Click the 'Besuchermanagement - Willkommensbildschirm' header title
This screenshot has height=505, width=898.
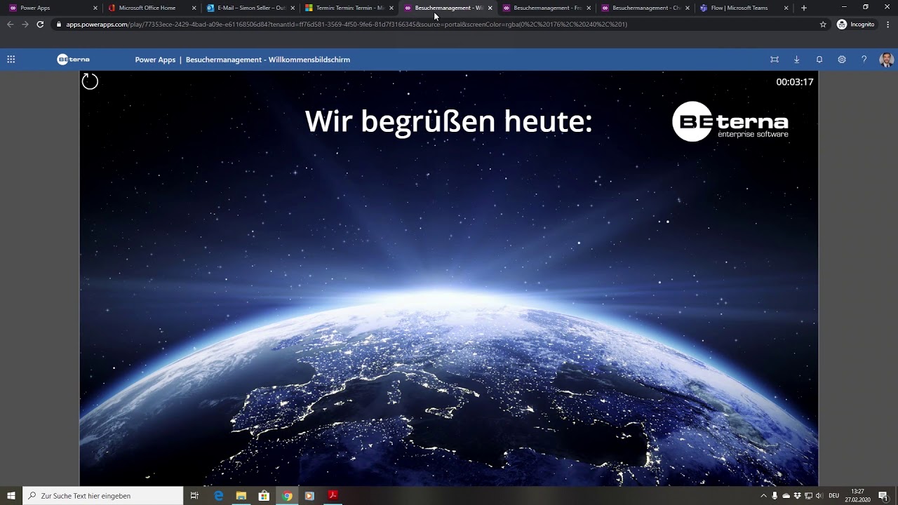tap(268, 60)
